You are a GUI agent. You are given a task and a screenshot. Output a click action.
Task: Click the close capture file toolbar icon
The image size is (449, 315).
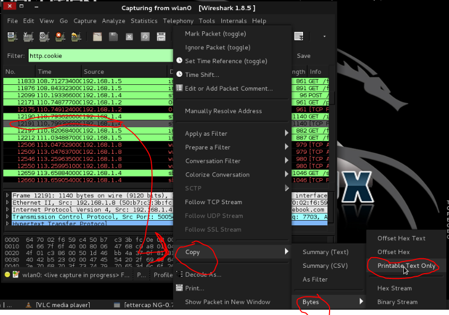pyautogui.click(x=129, y=37)
